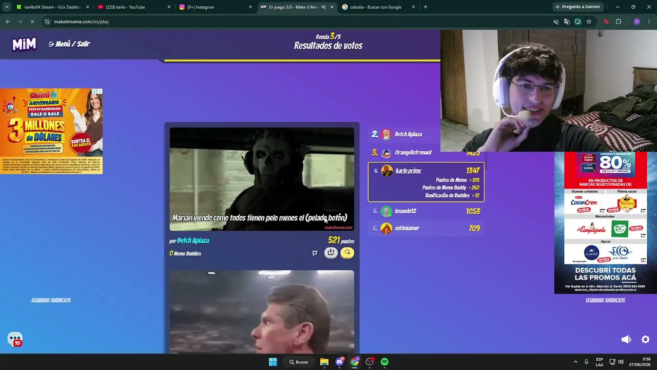This screenshot has height=370, width=657.
Task: Open Discord from the taskbar
Action: pos(339,362)
